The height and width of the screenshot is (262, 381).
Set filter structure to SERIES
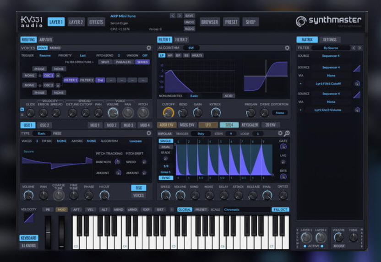tap(142, 62)
